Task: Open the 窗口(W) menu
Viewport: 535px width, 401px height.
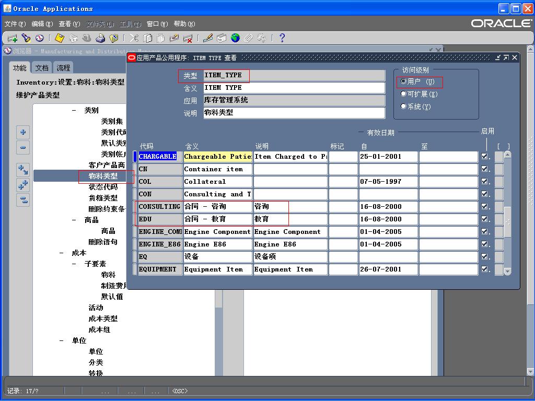Action: 157,24
